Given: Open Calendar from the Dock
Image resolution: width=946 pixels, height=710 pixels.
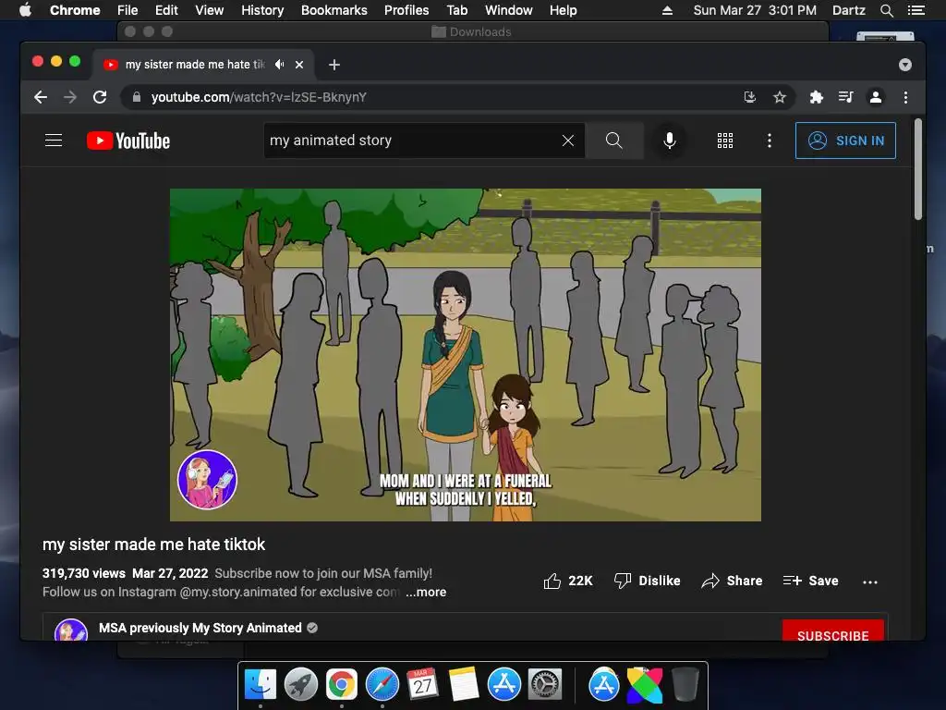Looking at the screenshot, I should point(422,685).
